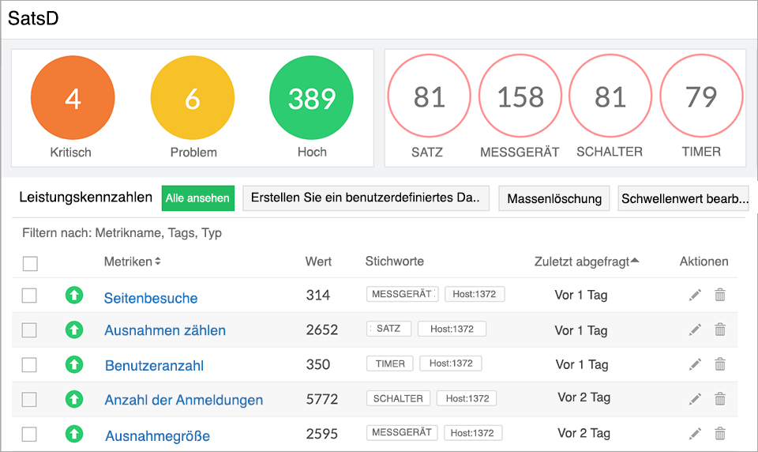The image size is (758, 452).
Task: Select the yellow Problem circle showing 6
Action: point(193,98)
